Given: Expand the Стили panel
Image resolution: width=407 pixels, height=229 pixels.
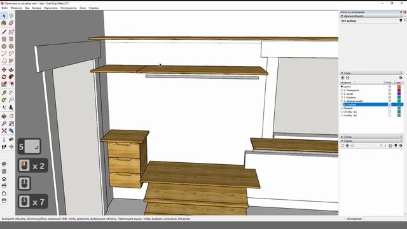Looking at the screenshot, I should pyautogui.click(x=342, y=137).
